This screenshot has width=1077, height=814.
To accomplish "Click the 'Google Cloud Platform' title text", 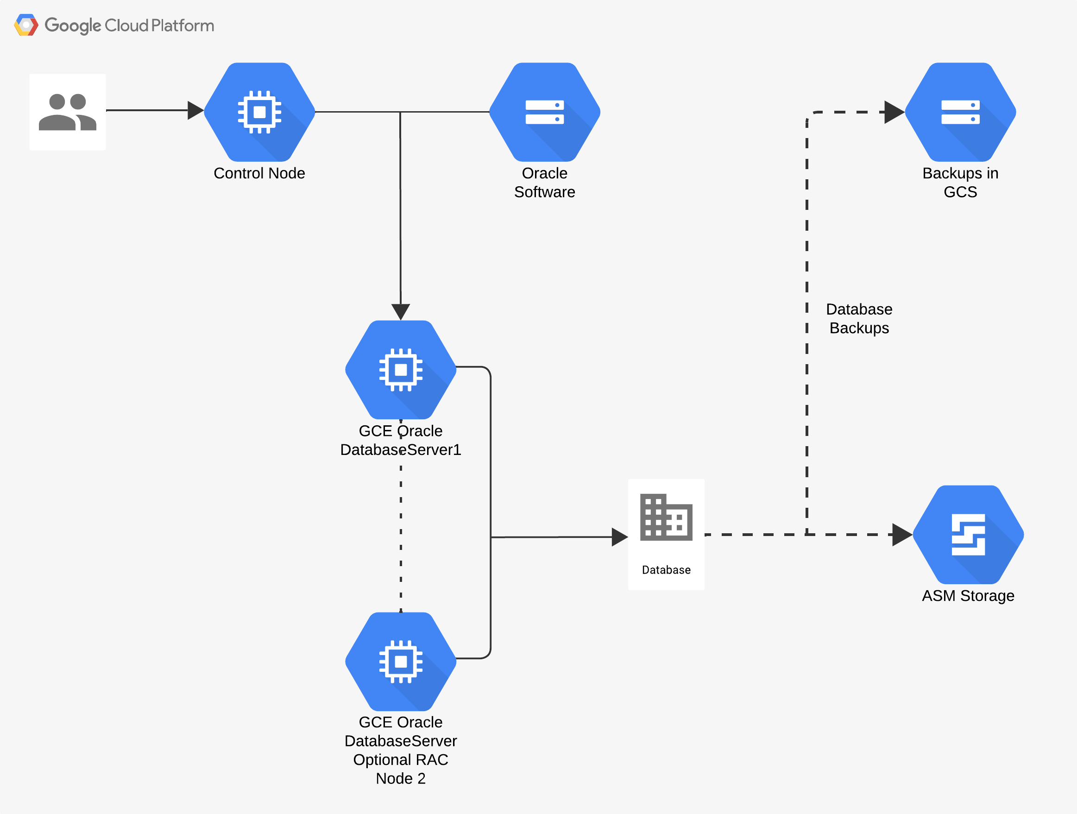I will pos(130,26).
